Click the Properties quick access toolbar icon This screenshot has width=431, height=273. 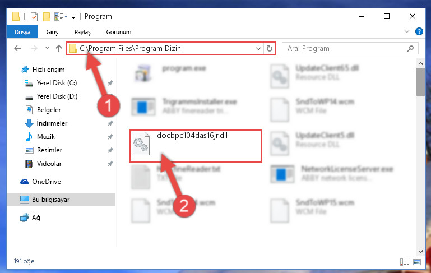coord(34,17)
